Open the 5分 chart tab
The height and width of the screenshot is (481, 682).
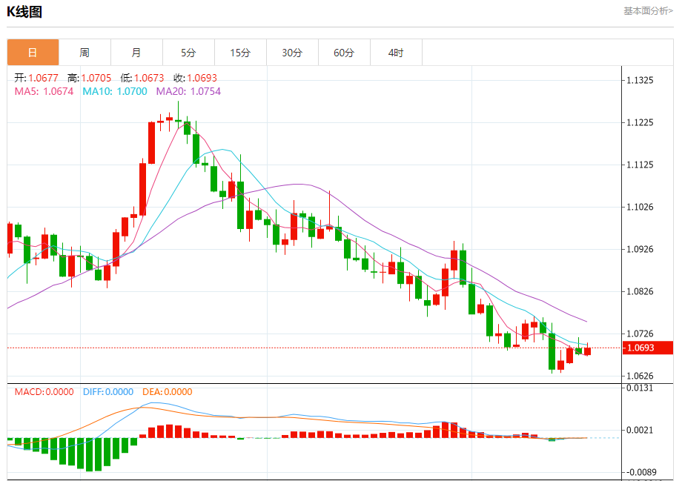point(188,53)
